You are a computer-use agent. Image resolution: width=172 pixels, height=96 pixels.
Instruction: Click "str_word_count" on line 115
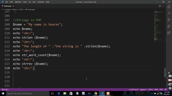(34, 55)
